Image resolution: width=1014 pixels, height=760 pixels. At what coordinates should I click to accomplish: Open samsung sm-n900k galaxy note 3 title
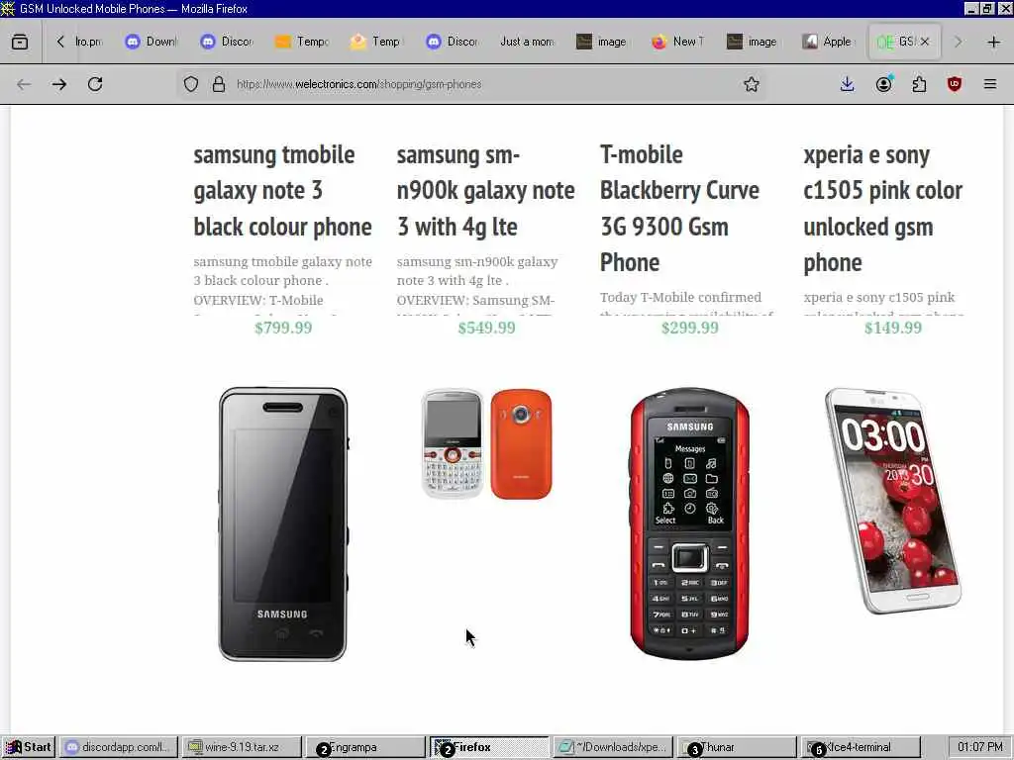[x=485, y=191]
